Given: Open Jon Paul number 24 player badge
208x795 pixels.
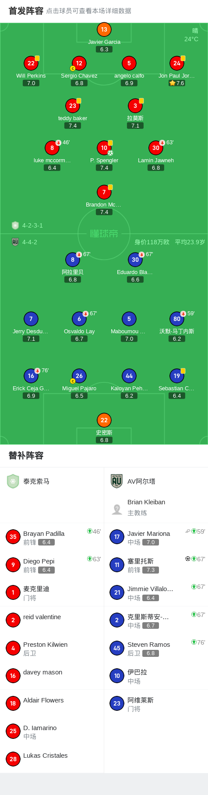Looking at the screenshot, I should [x=176, y=63].
